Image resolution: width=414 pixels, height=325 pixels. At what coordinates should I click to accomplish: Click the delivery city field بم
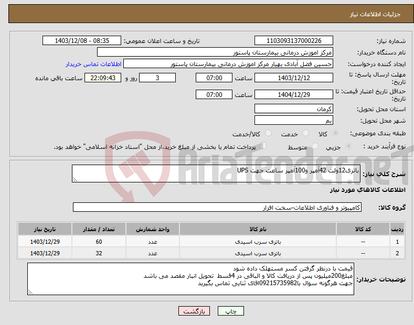point(294,120)
